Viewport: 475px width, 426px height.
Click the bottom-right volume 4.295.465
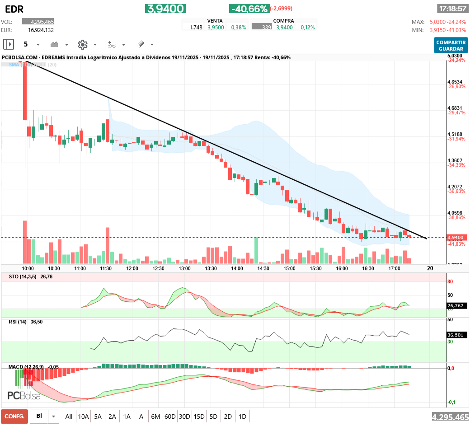tap(451, 417)
